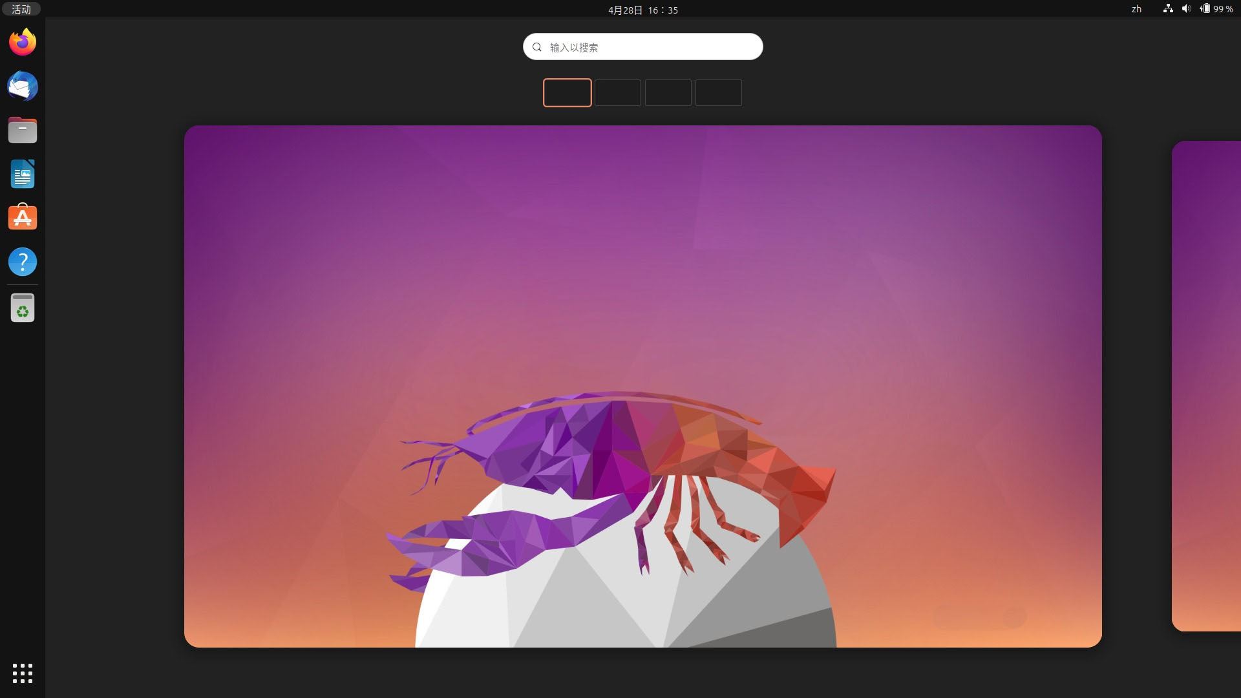Click the battery percentage indicator
This screenshot has height=698, width=1241.
tap(1219, 10)
